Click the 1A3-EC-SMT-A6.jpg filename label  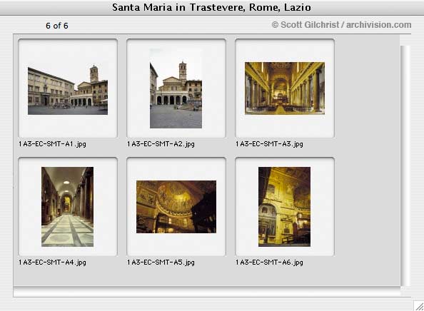coord(269,262)
